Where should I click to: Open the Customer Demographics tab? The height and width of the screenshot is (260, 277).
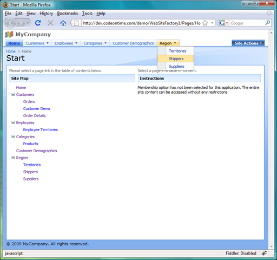133,43
